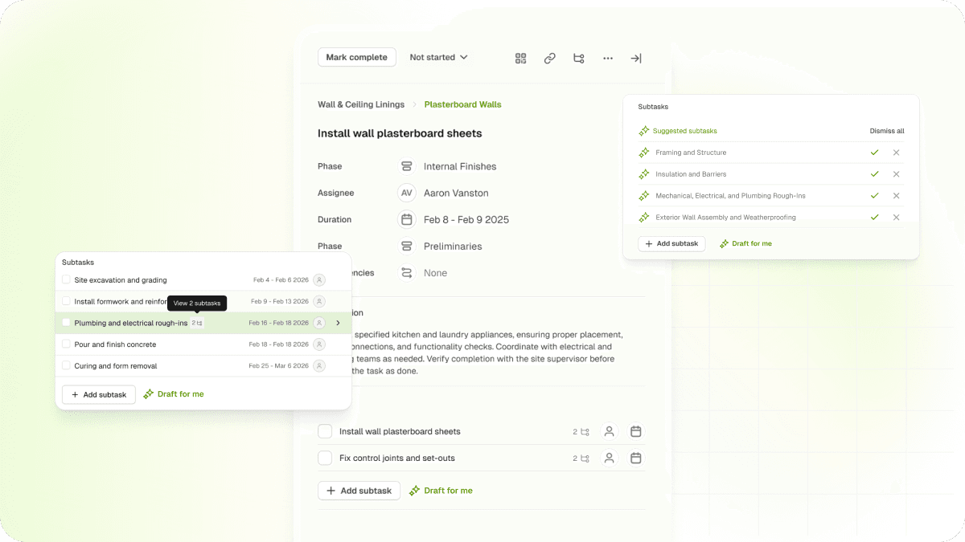The width and height of the screenshot is (965, 542).
Task: Open the Not started status dropdown
Action: pyautogui.click(x=438, y=58)
